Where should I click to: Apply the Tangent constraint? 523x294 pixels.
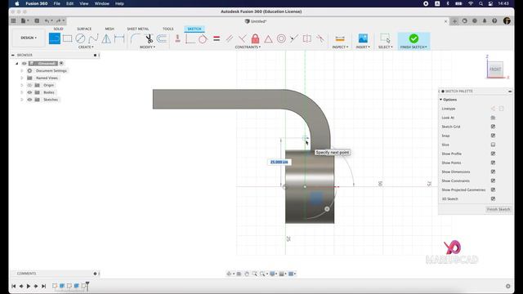pyautogui.click(x=203, y=38)
